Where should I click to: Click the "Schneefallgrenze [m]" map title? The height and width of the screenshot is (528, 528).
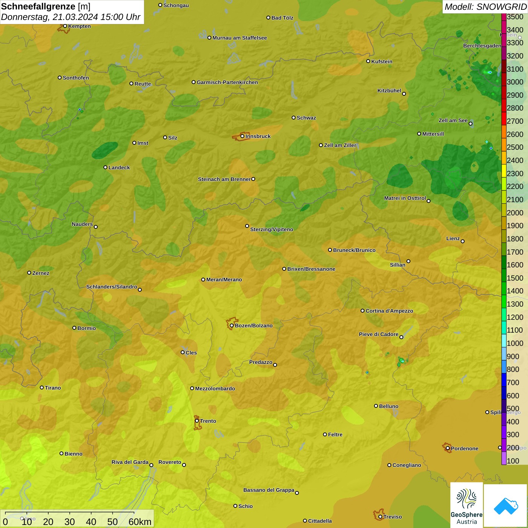pos(46,6)
